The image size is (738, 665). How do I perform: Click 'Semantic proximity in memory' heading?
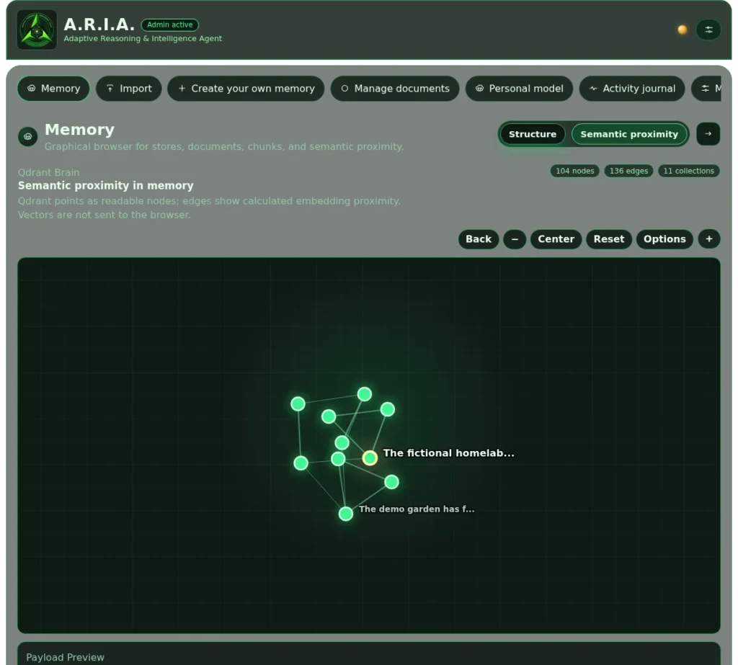105,185
